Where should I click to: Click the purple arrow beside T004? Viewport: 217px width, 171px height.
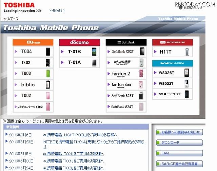[16, 52]
